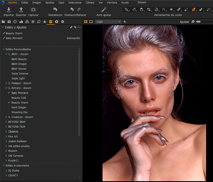Apply the B&W Dragan style
The image size is (213, 182).
[19, 64]
